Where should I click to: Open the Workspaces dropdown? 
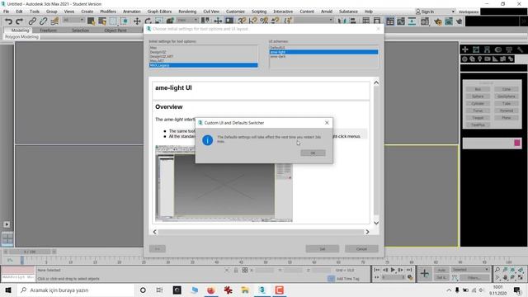(x=503, y=12)
